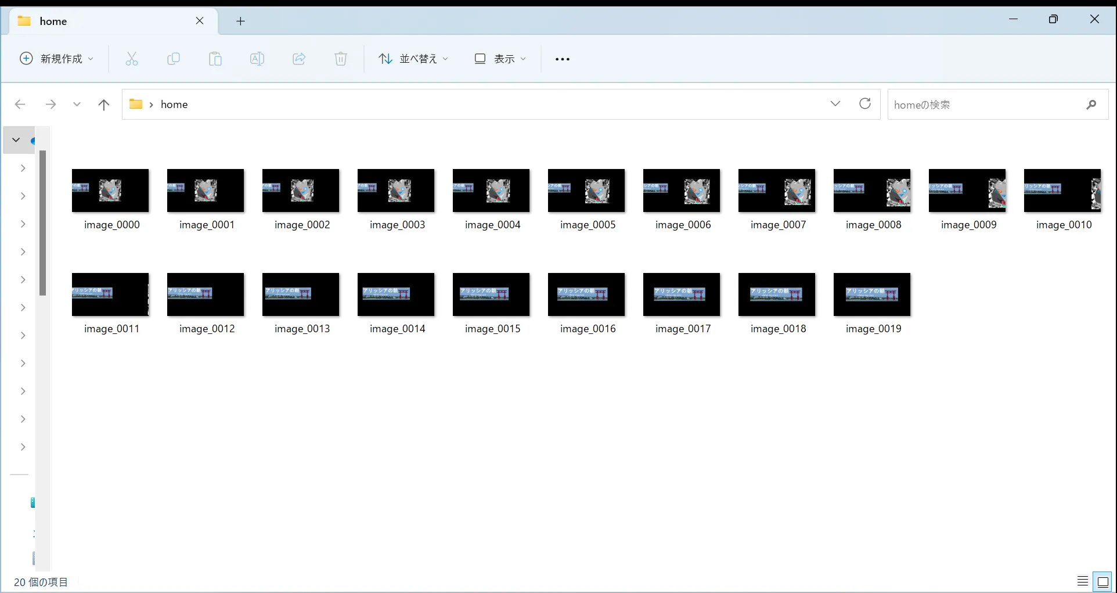This screenshot has width=1117, height=593.
Task: Expand the last navigation pane node
Action: (x=23, y=447)
